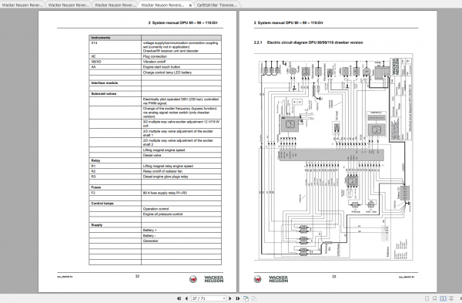Open the third Wacker Neuson document tab

(x=115, y=5)
